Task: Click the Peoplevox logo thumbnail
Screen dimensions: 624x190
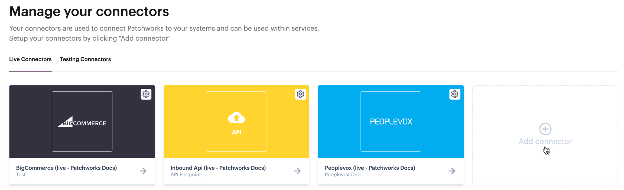Action: pyautogui.click(x=391, y=122)
